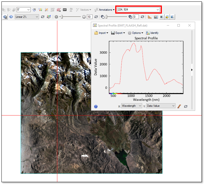This screenshot has height=185, width=205.
Task: Open the Spectral Profile tool icon
Action: 40,10
